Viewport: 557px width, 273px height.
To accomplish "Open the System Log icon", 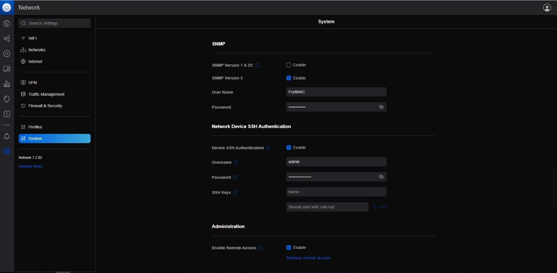I will [7, 114].
